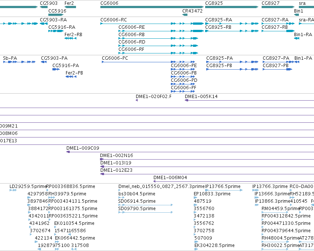The width and height of the screenshot is (314, 251).
Task: Click BAC clone DME1-020F02.F label
Action: coord(153,97)
